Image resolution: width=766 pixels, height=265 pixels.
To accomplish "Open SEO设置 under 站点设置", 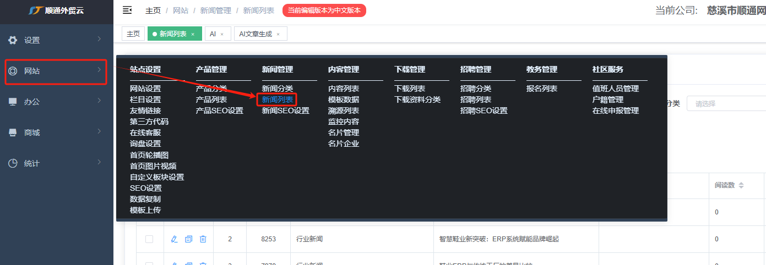I will pyautogui.click(x=146, y=188).
